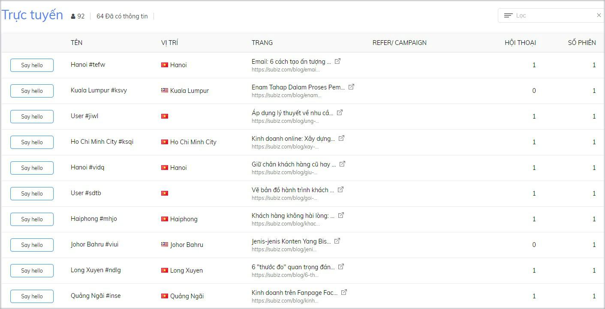Open the Enam Tahap Dalam Proses page link
The height and width of the screenshot is (309, 605).
click(x=298, y=87)
